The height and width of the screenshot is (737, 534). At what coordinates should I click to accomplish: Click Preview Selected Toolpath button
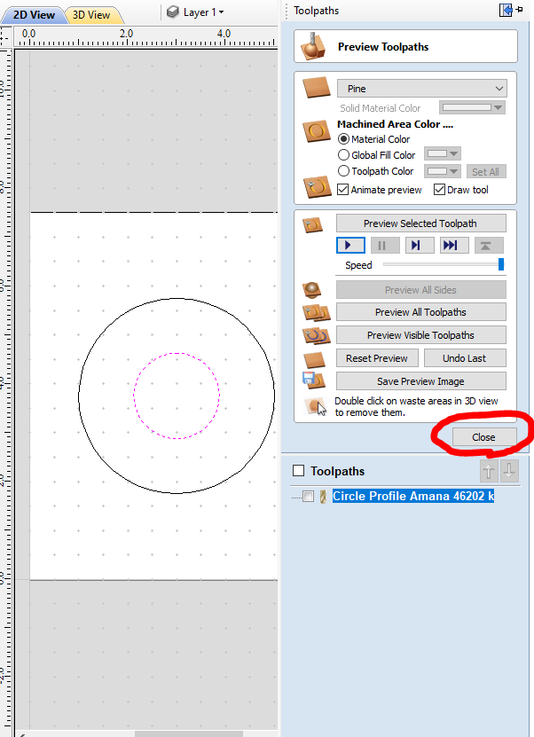click(420, 223)
